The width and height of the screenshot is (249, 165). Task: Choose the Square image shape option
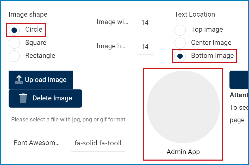[14, 43]
